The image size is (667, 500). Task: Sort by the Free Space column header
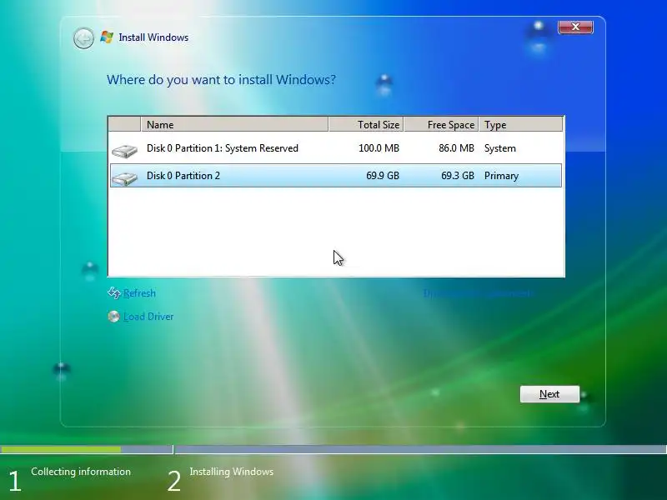pyautogui.click(x=441, y=124)
